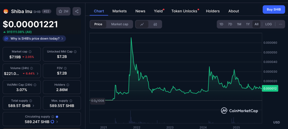Select the 7D time range
This screenshot has width=288, height=129.
230,24
